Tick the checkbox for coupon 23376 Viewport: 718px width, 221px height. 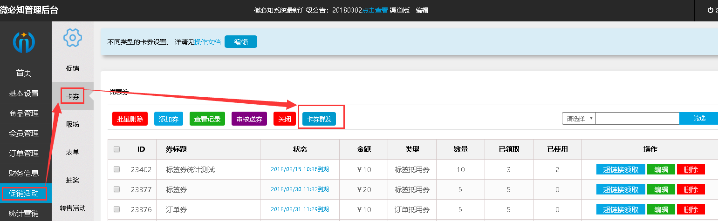click(x=117, y=209)
